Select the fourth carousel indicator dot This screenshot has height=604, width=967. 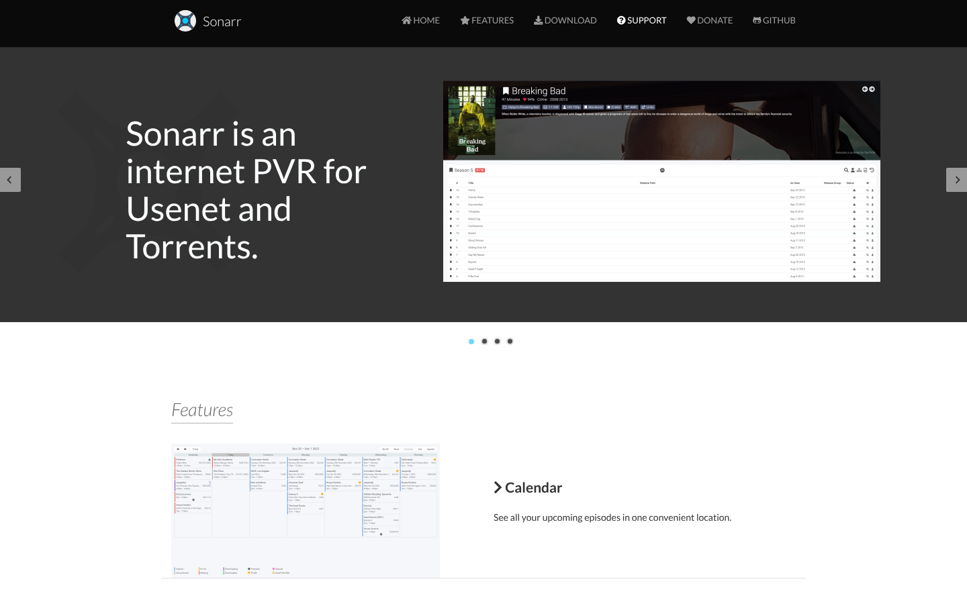click(510, 342)
